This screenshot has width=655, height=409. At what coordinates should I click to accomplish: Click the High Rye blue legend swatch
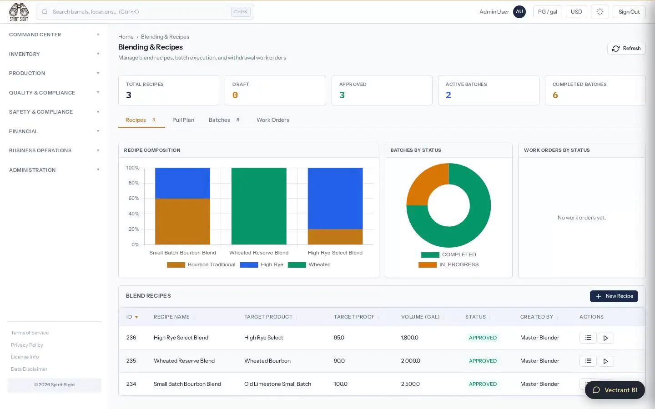click(249, 264)
